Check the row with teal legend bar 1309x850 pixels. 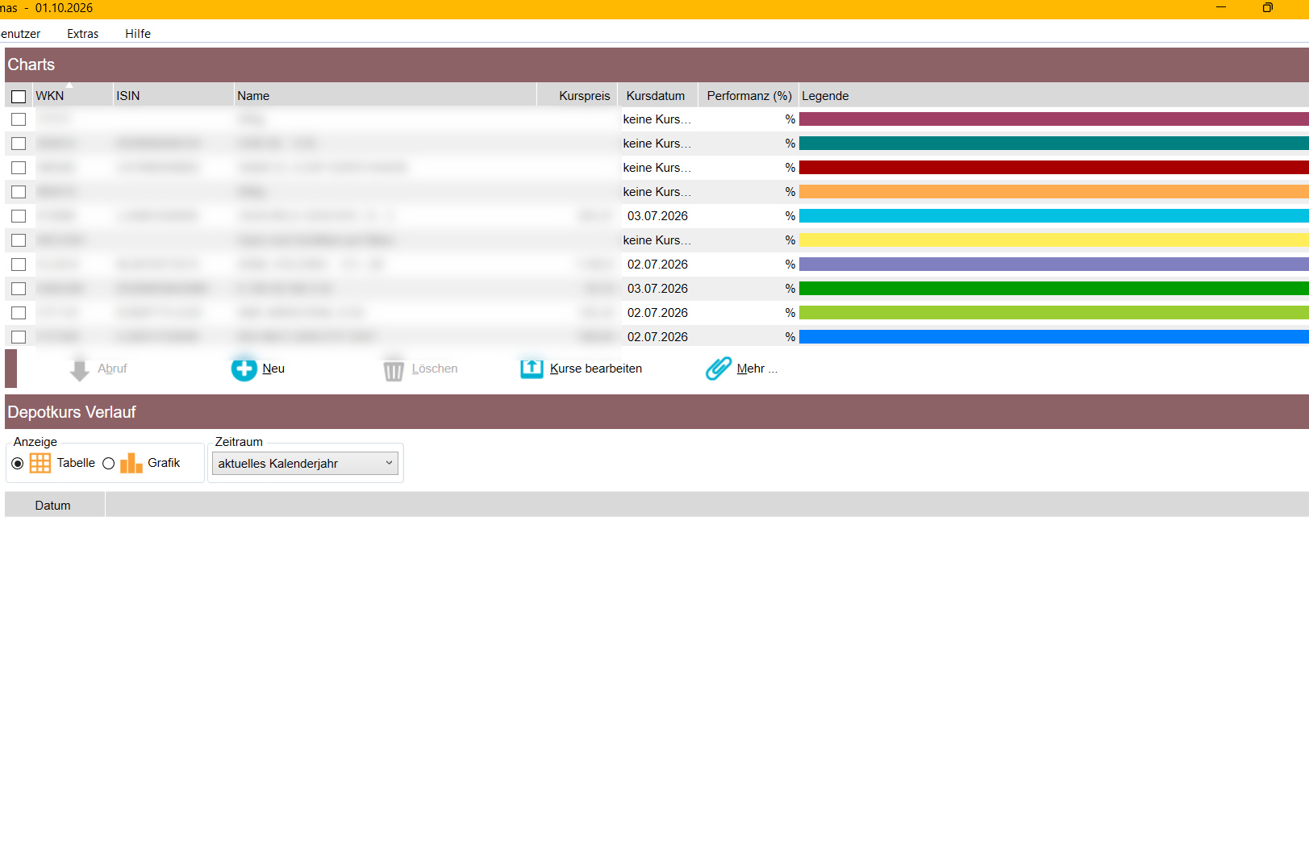click(x=19, y=144)
